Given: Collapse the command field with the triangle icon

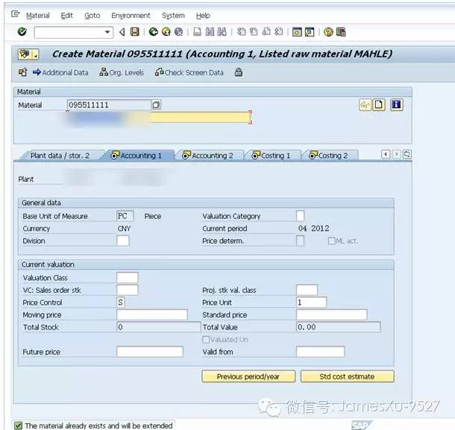Looking at the screenshot, I should pyautogui.click(x=122, y=32).
